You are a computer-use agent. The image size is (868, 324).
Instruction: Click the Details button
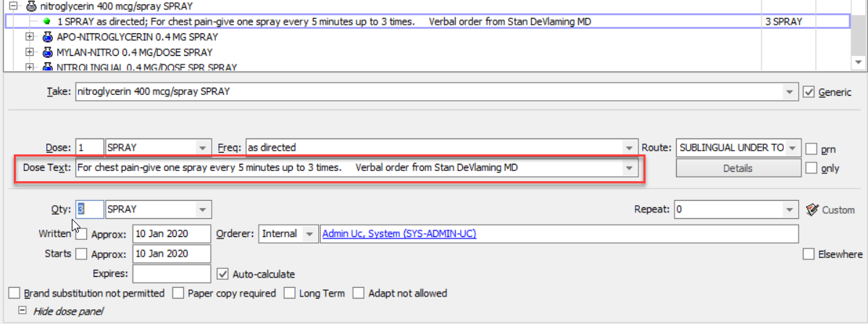click(x=738, y=168)
